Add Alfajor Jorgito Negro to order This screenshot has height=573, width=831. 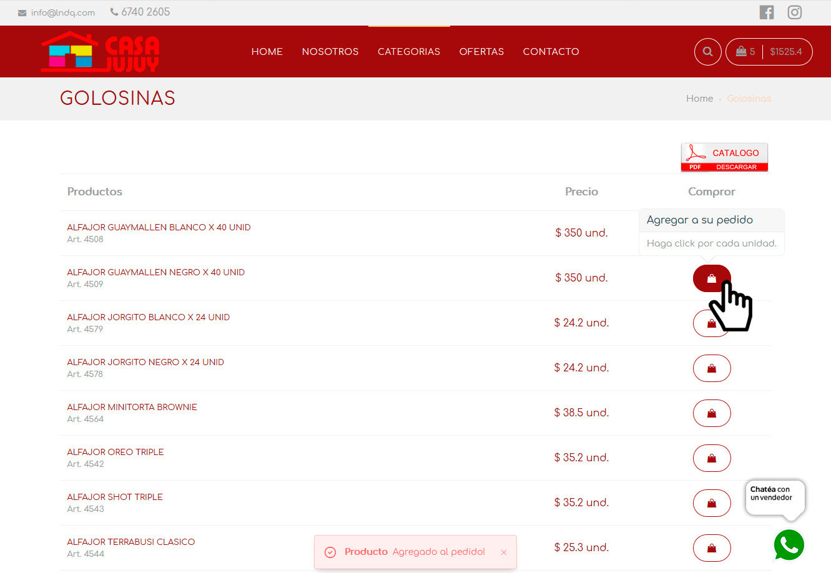coord(712,368)
